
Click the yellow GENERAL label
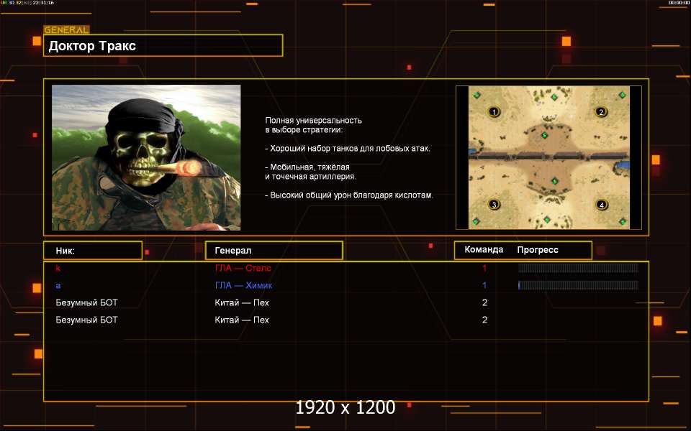click(x=66, y=30)
